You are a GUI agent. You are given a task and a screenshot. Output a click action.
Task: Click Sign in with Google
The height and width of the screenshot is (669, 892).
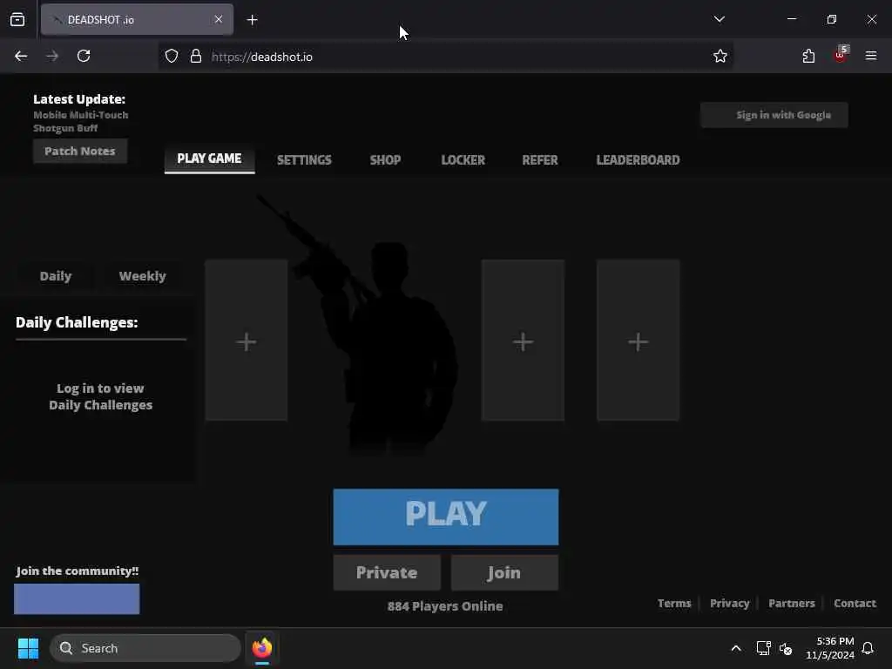tap(774, 115)
